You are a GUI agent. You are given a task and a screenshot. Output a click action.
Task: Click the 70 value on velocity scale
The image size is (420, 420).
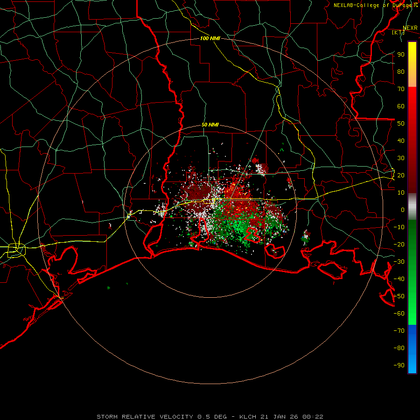pos(401,89)
